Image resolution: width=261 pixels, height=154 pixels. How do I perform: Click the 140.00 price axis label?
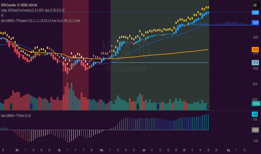click(x=255, y=38)
